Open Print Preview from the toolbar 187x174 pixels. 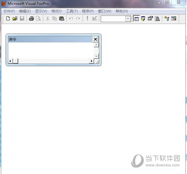pyautogui.click(x=38, y=18)
